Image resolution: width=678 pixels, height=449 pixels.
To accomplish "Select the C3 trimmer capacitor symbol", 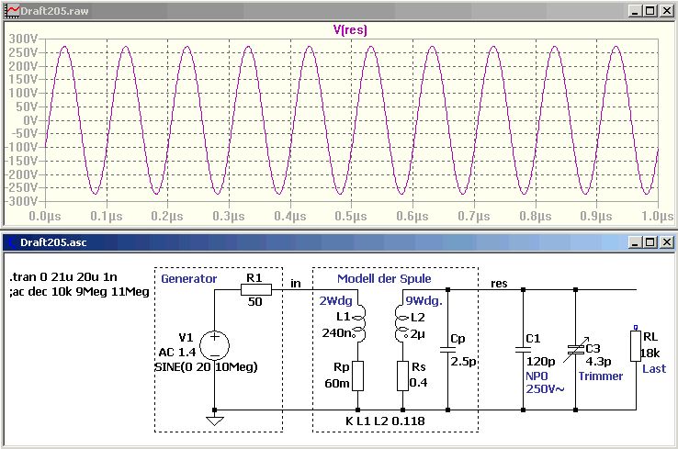I will pos(575,350).
